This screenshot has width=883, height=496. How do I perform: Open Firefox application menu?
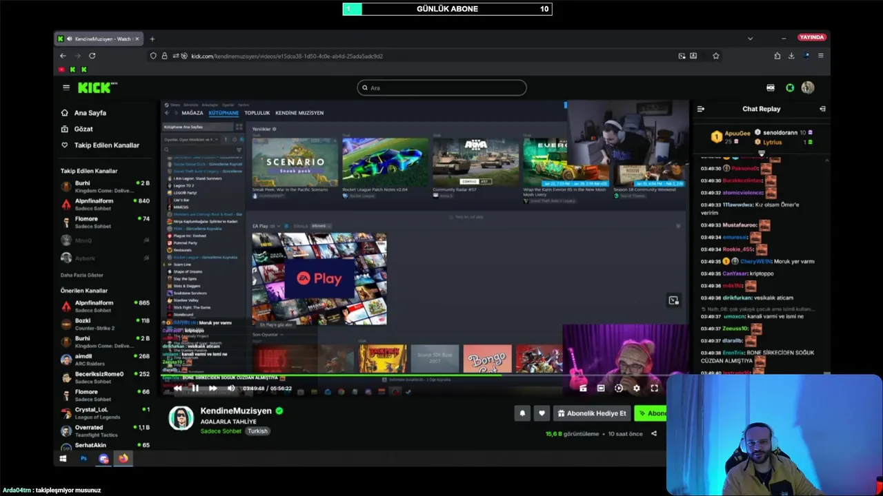pyautogui.click(x=821, y=56)
